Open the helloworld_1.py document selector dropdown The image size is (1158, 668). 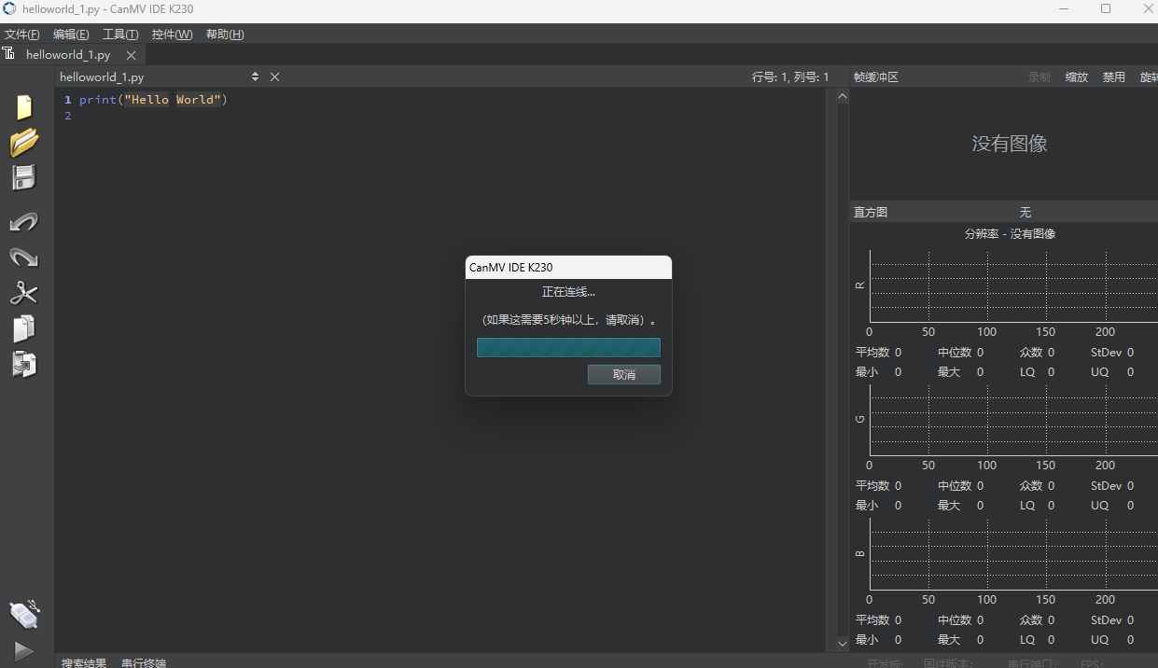click(255, 77)
